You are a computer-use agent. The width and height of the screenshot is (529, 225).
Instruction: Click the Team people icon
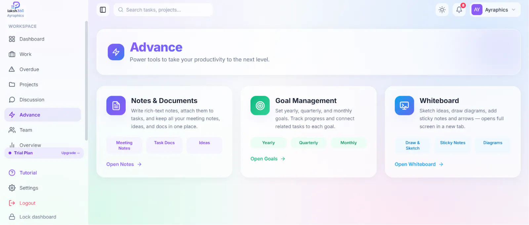12,130
